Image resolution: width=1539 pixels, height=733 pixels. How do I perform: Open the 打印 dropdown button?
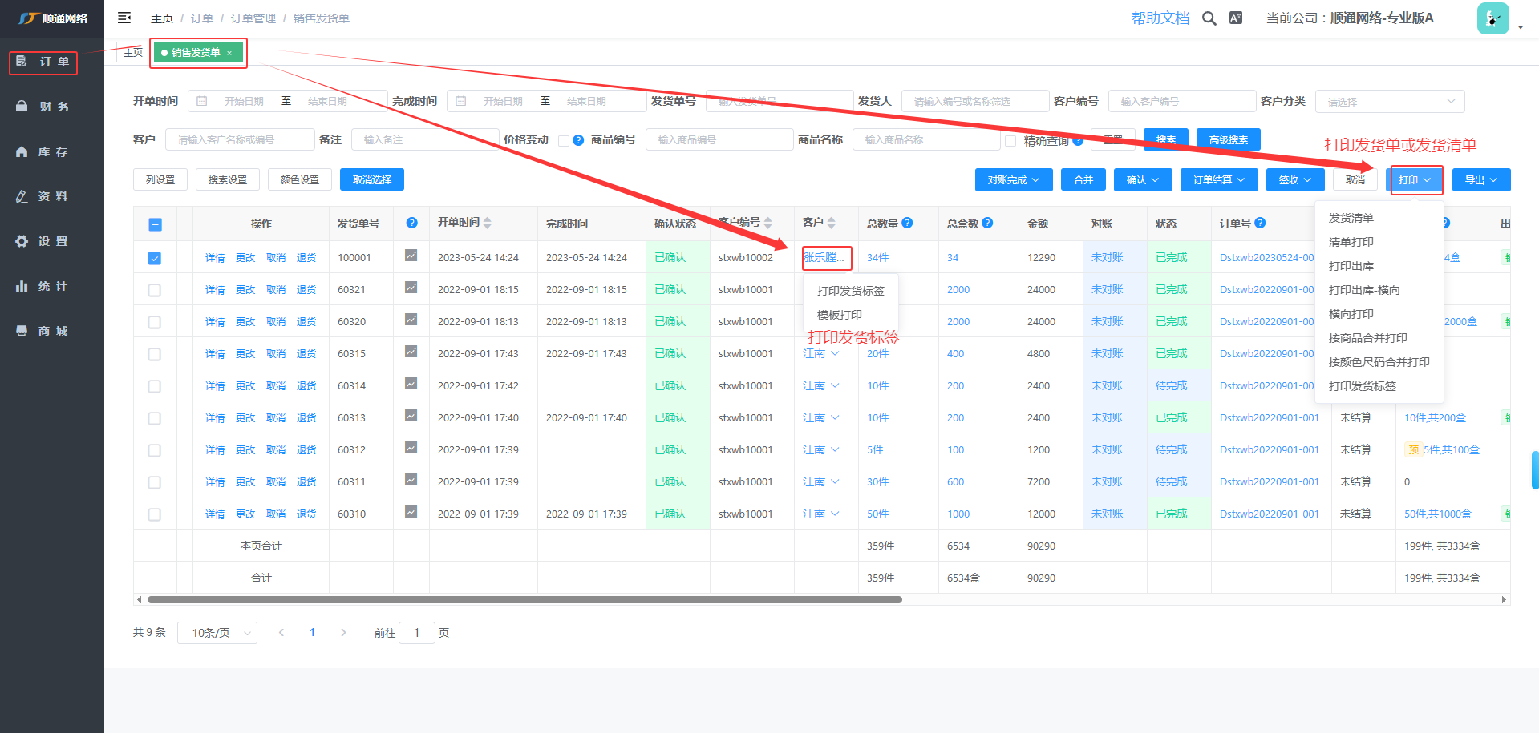tap(1415, 180)
